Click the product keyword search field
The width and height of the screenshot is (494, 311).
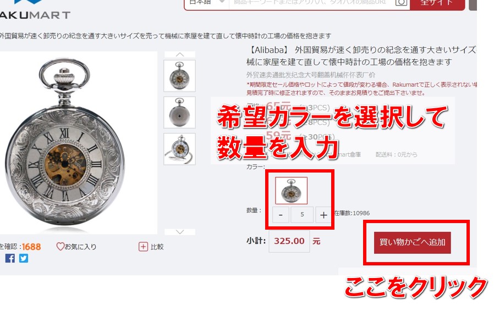point(311,3)
